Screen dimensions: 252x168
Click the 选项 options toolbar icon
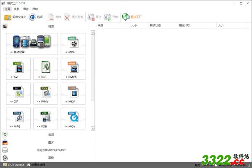(x=36, y=17)
